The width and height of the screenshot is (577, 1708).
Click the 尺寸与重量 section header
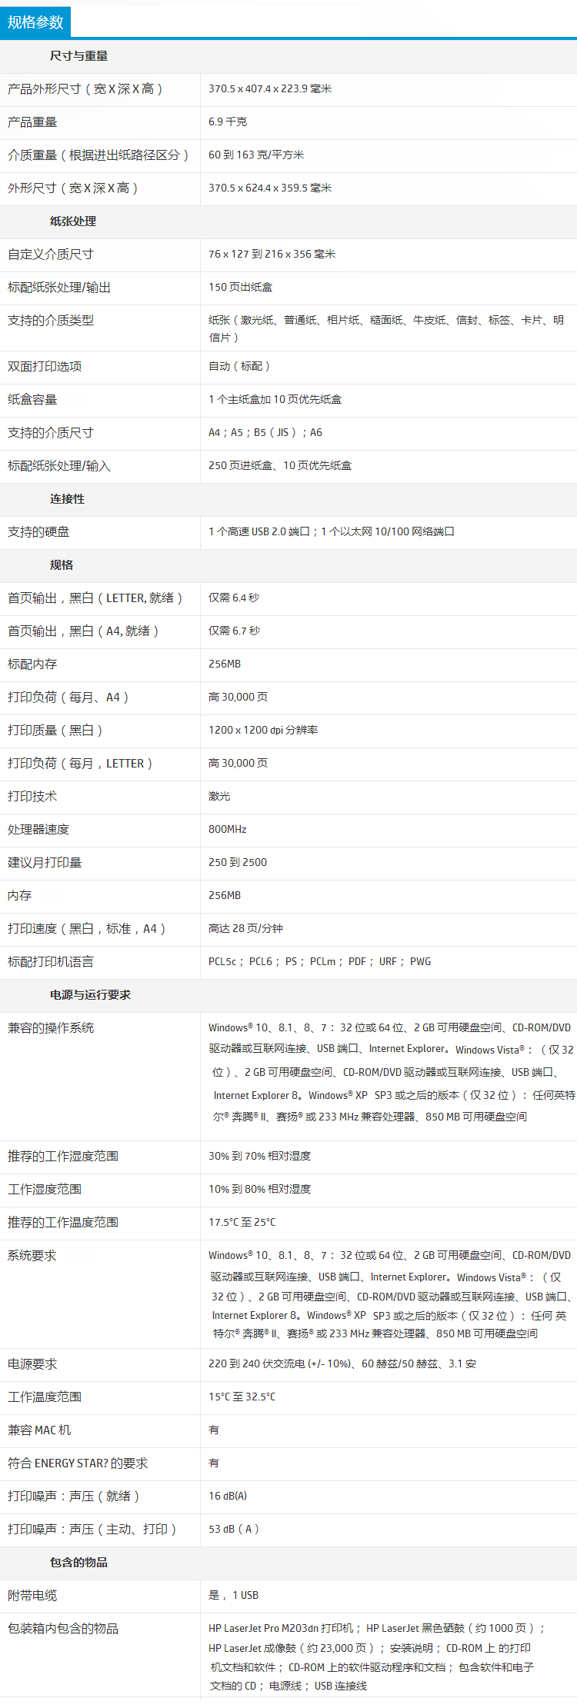pos(78,56)
